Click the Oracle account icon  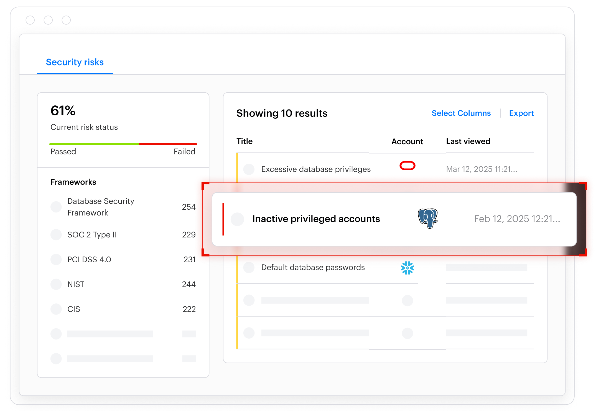click(x=407, y=166)
